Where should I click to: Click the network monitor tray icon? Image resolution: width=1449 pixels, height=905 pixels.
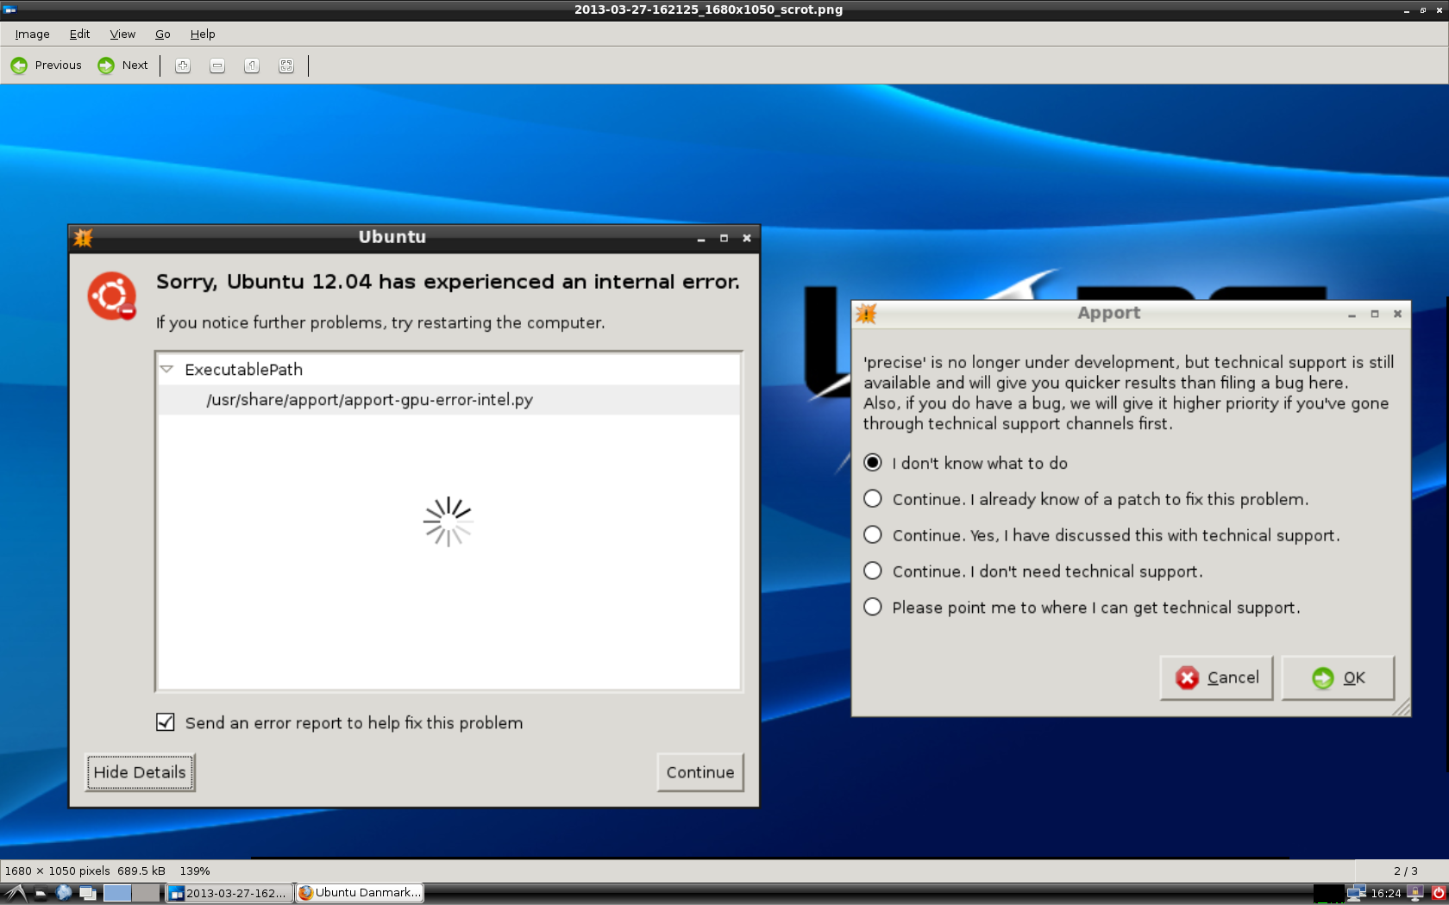1357,893
